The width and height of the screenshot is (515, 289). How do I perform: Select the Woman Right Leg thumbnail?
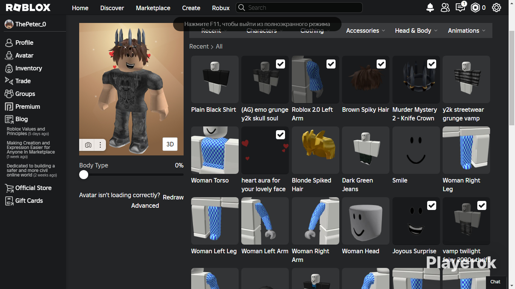(466, 150)
